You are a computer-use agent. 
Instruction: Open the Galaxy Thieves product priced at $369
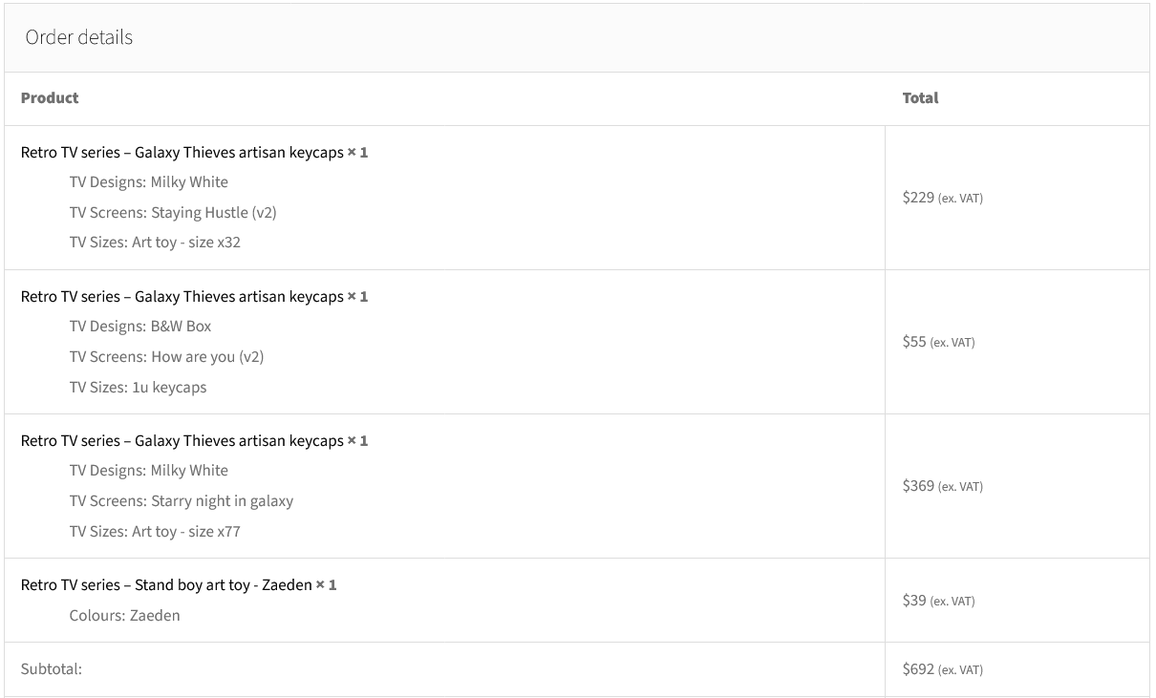click(182, 441)
